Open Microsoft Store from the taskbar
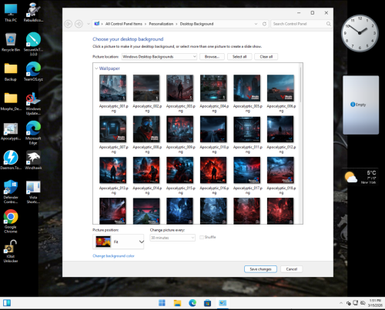 (207, 303)
